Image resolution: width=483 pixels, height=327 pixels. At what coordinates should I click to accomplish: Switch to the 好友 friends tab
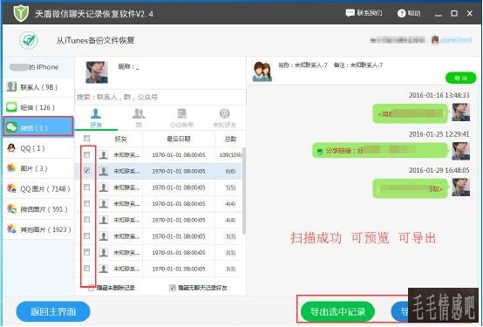point(96,118)
